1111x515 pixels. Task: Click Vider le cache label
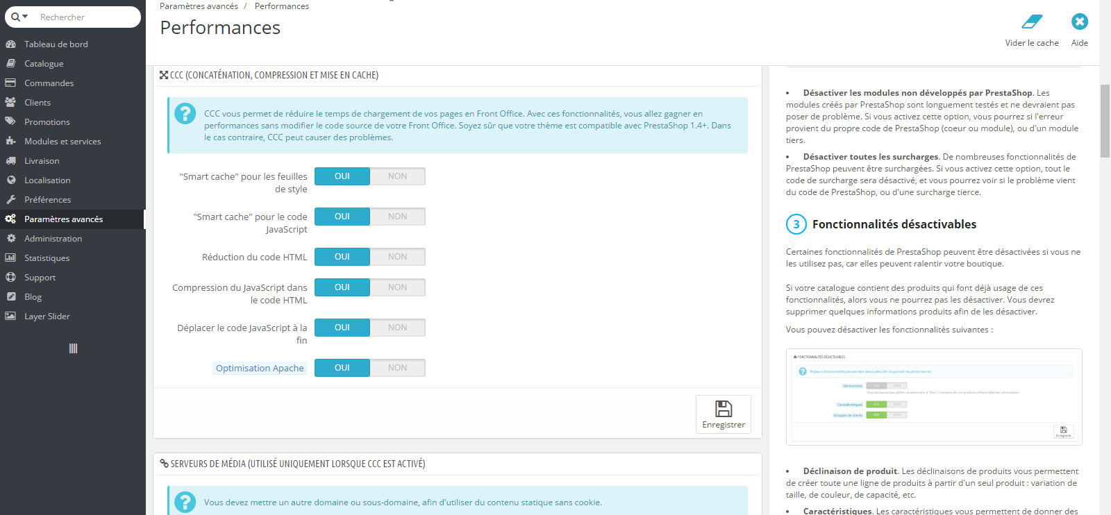pos(1032,43)
